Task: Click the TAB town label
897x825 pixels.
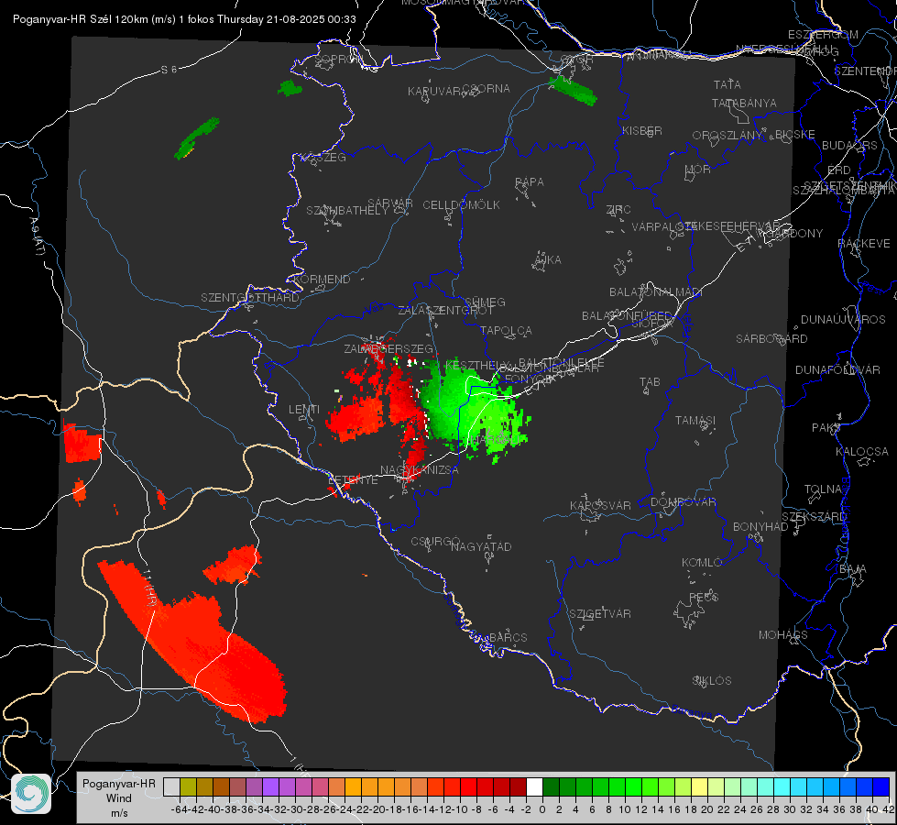Action: [x=650, y=382]
